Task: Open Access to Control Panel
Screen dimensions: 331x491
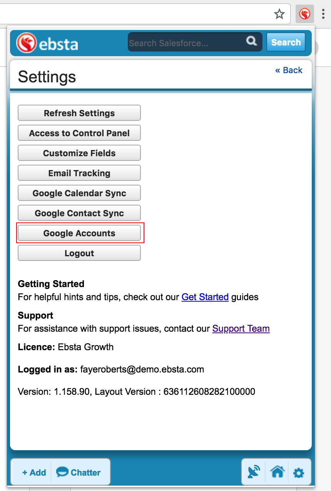Action: pos(79,133)
